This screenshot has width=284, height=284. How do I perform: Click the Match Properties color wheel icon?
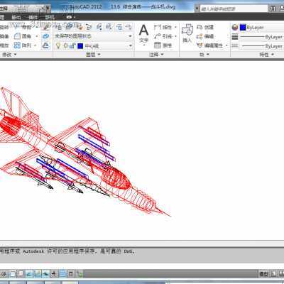click(235, 28)
